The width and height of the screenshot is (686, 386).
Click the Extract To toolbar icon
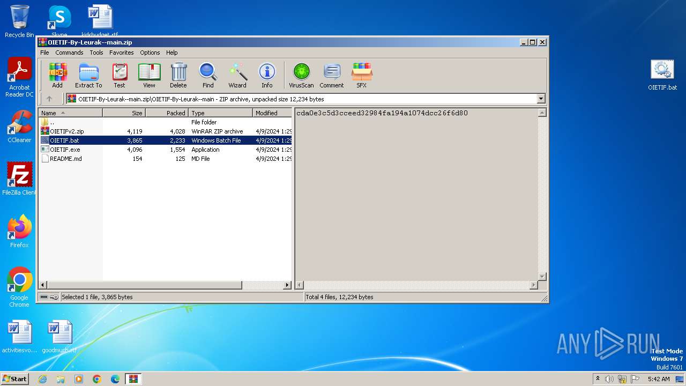tap(88, 75)
